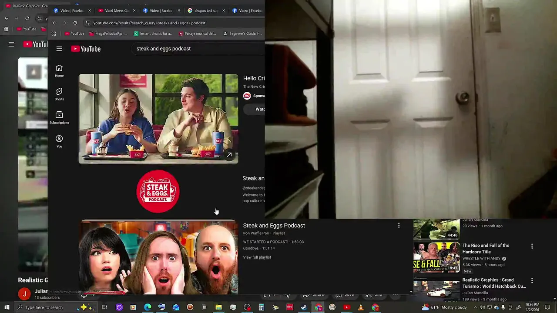Open the WRESTLE WITH ANDY channel
The image size is (557, 313).
coord(482,259)
